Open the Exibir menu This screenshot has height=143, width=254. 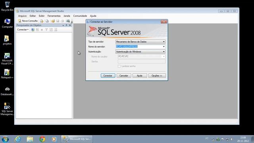tap(42, 16)
